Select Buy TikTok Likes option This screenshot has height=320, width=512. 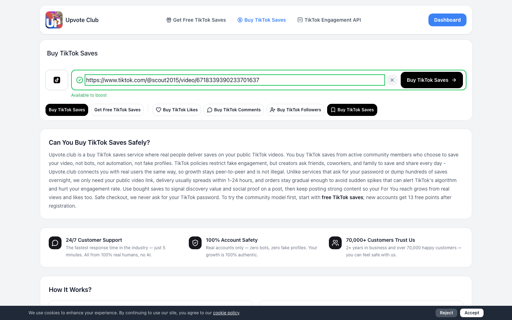point(177,110)
